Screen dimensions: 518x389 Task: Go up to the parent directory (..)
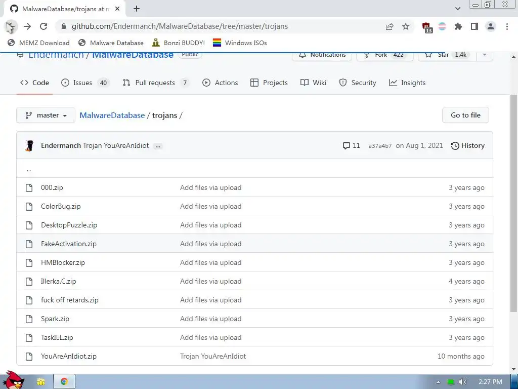(29, 169)
